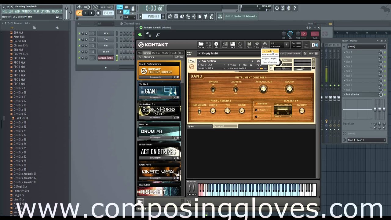Click the FL Studio stop button
Viewport: 391px width, 220px height.
click(91, 13)
